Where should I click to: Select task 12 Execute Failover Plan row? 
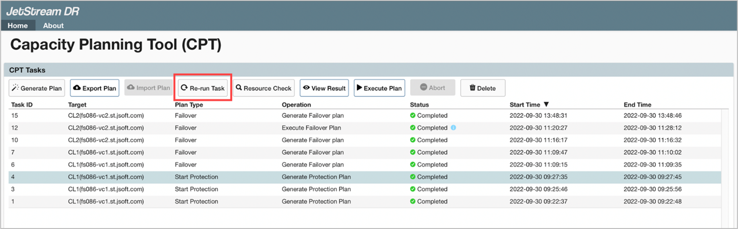[x=311, y=128]
